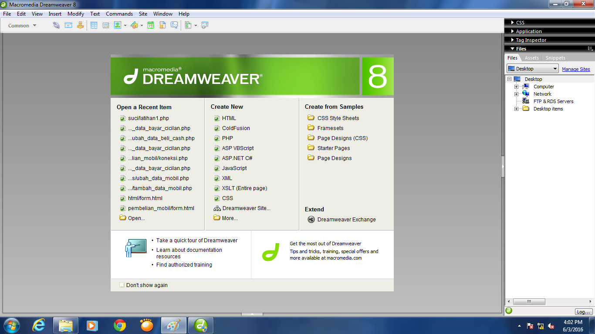
Task: Click Take a quick tour of Dreamweaver
Action: (x=197, y=240)
